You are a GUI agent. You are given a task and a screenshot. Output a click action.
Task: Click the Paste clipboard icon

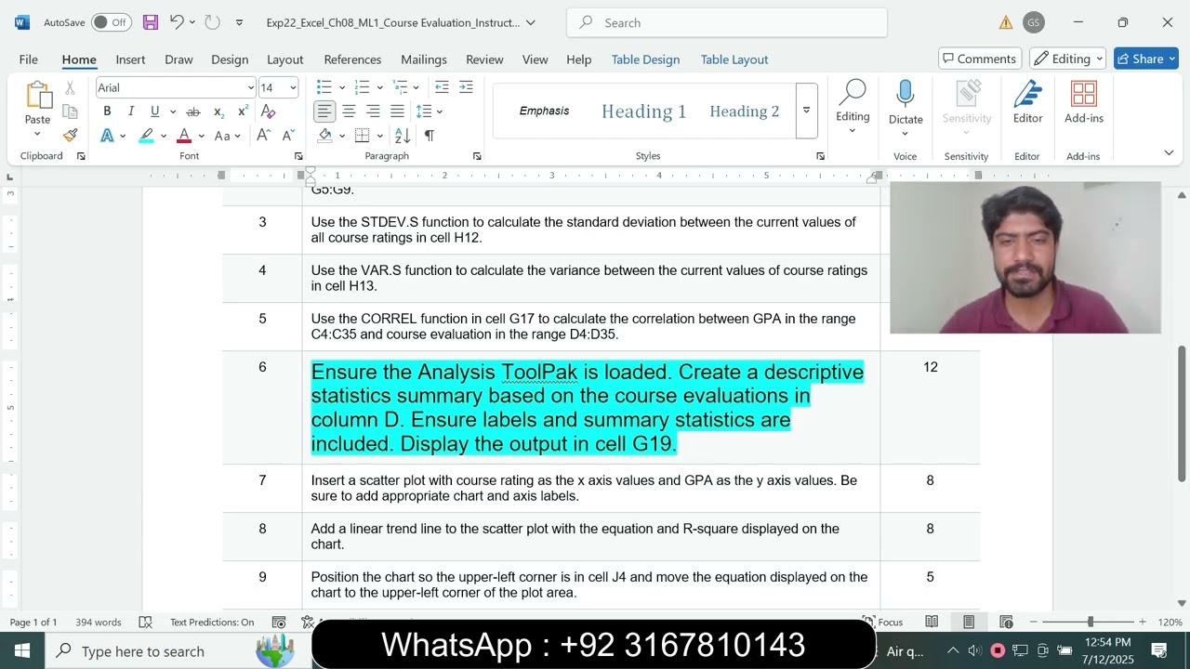click(x=37, y=96)
